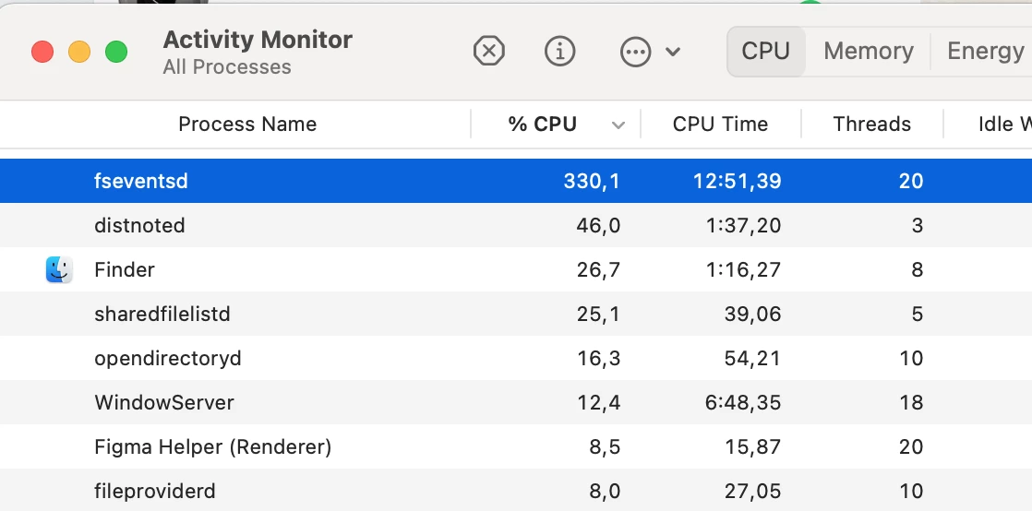
Task: Click the ellipsis more actions icon
Action: (636, 52)
